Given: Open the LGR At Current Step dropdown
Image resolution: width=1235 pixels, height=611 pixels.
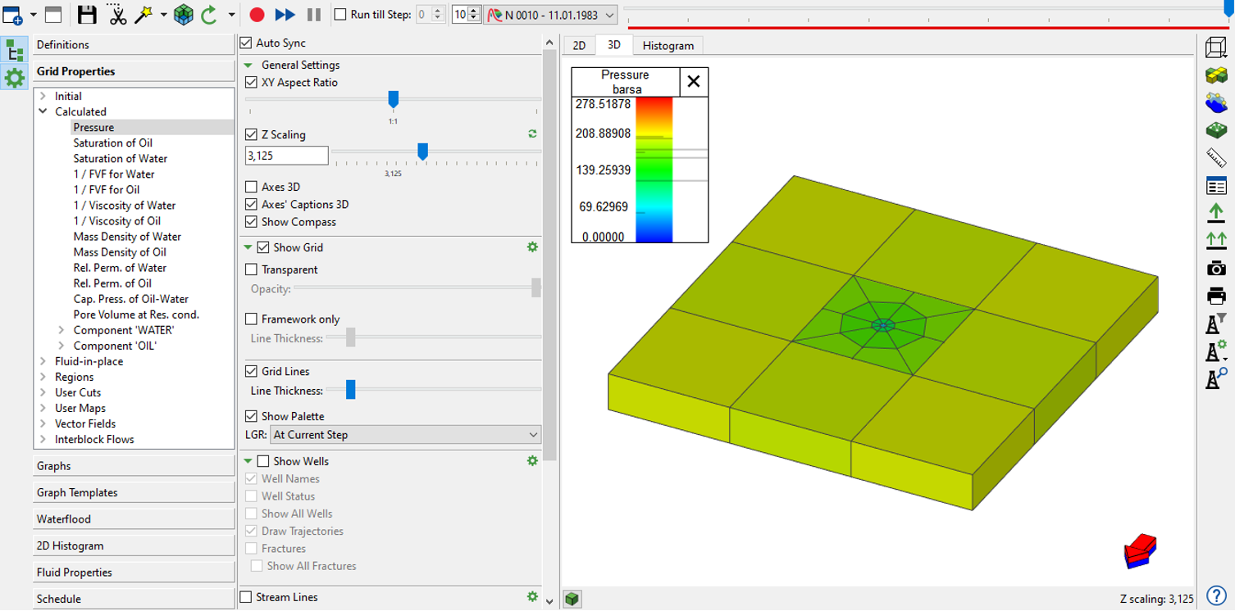Looking at the screenshot, I should coord(405,435).
